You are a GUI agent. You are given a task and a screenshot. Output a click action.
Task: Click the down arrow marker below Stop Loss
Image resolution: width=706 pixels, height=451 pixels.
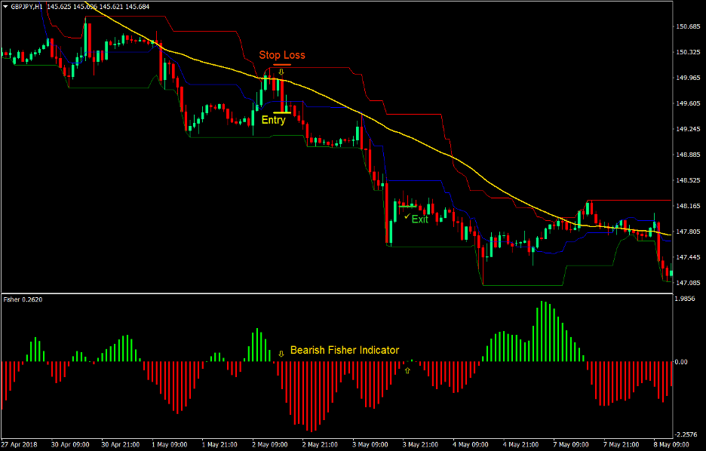[281, 72]
